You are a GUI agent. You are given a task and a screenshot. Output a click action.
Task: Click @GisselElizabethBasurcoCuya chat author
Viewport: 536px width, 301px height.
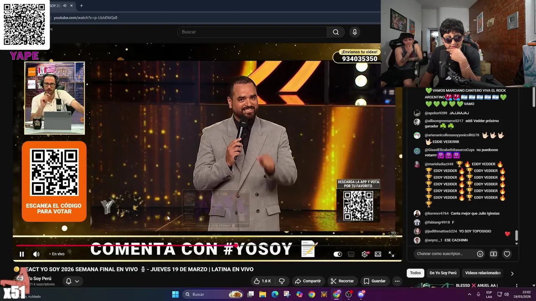pos(449,150)
